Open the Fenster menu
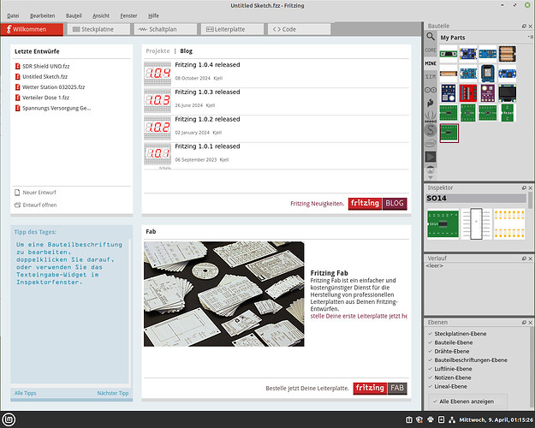This screenshot has height=428, width=535. [x=128, y=15]
